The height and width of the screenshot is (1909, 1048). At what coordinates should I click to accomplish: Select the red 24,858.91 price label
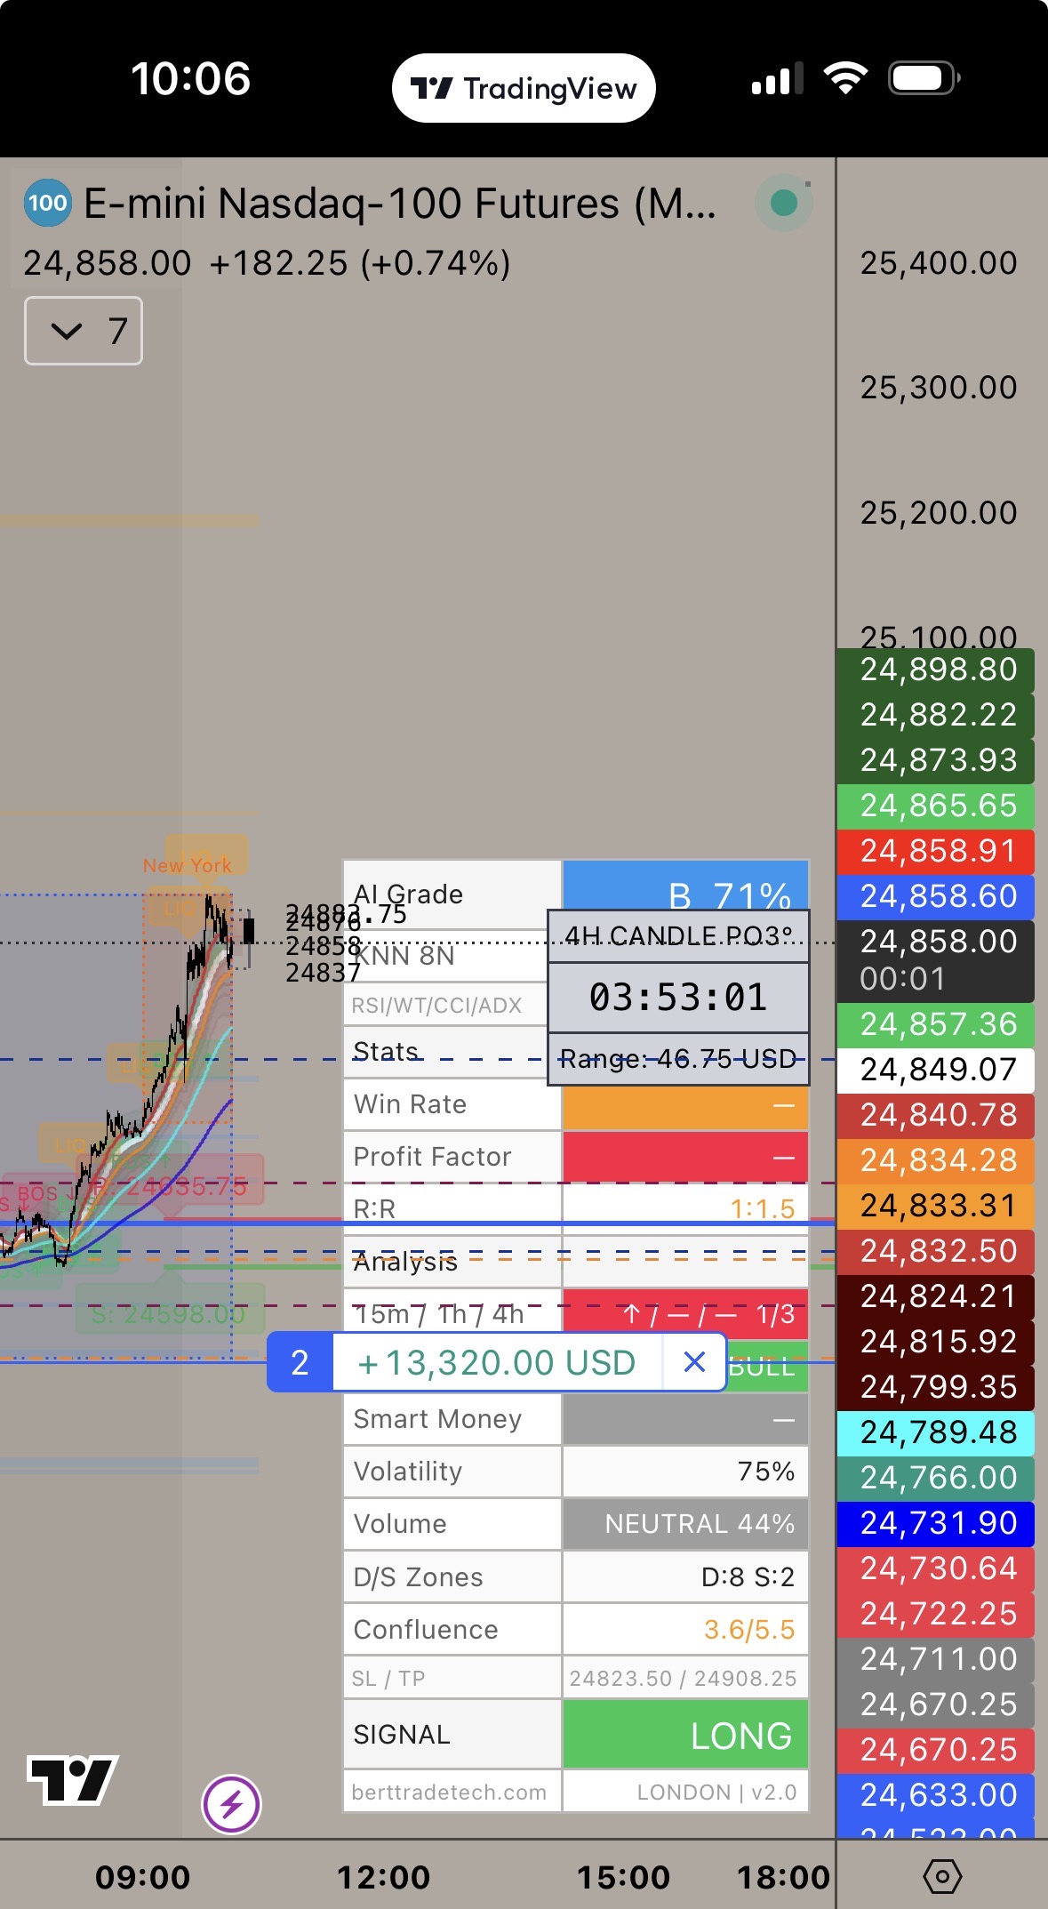coord(936,851)
